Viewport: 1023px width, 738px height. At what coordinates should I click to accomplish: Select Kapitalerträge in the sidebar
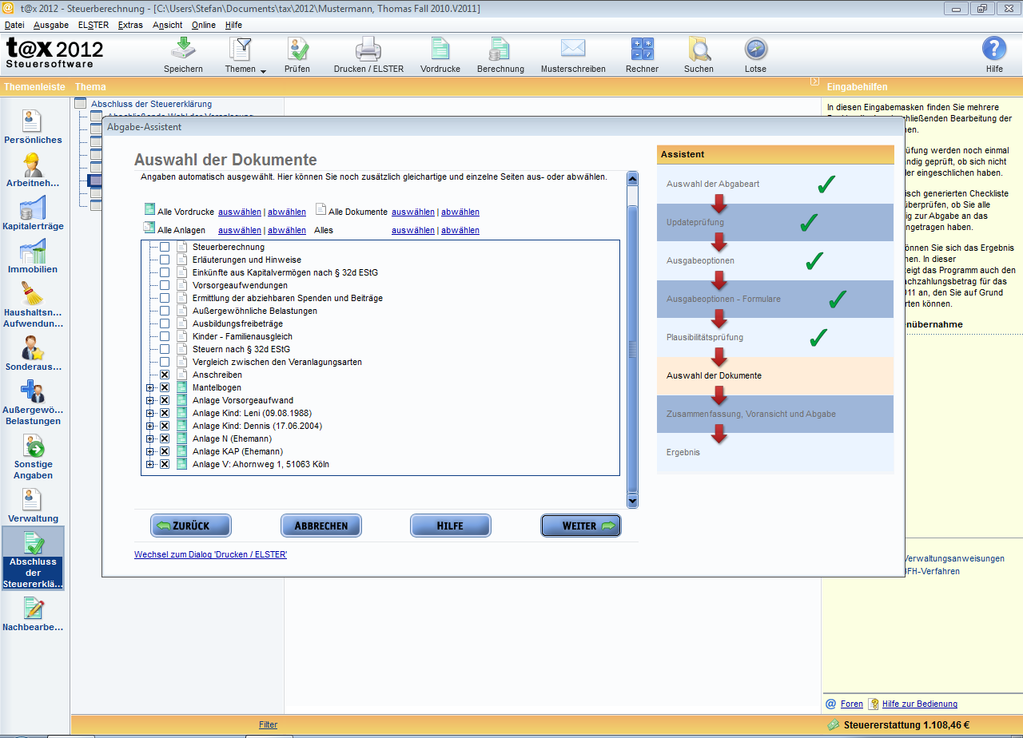(30, 211)
